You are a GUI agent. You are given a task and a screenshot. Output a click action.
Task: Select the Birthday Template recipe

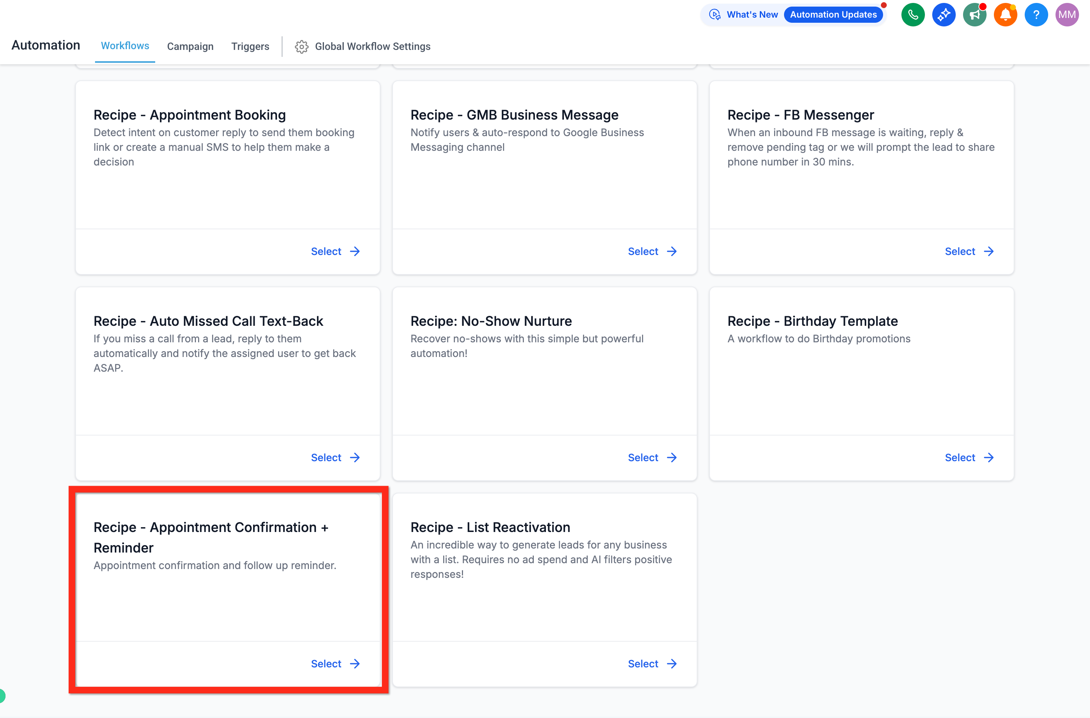(x=970, y=458)
